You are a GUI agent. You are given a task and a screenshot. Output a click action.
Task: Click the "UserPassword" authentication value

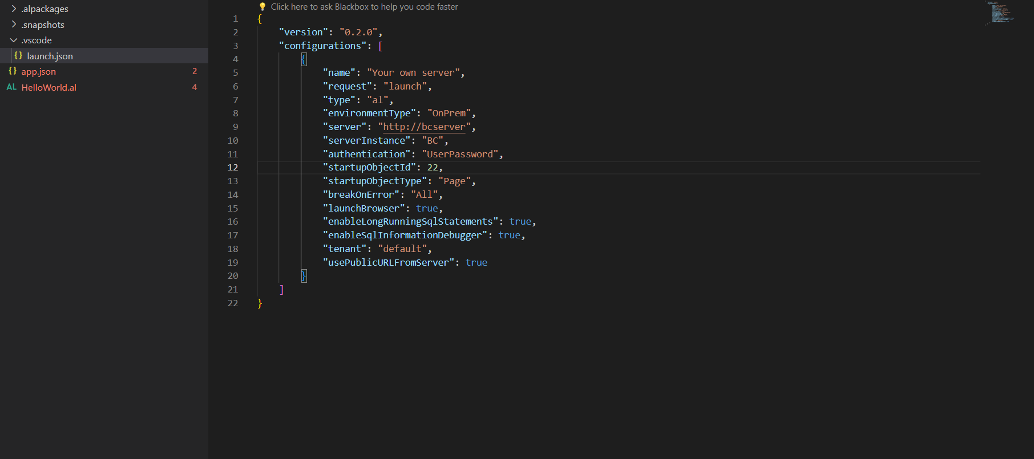460,154
